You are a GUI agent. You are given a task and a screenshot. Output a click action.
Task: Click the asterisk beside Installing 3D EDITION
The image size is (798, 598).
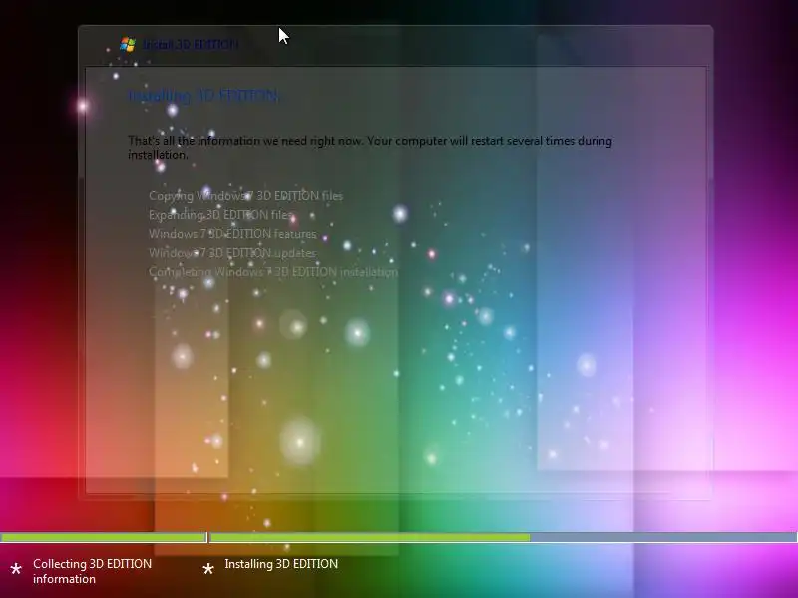(208, 569)
